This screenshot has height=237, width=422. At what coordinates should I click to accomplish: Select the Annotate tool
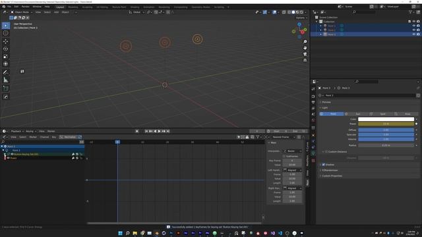(x=6, y=72)
